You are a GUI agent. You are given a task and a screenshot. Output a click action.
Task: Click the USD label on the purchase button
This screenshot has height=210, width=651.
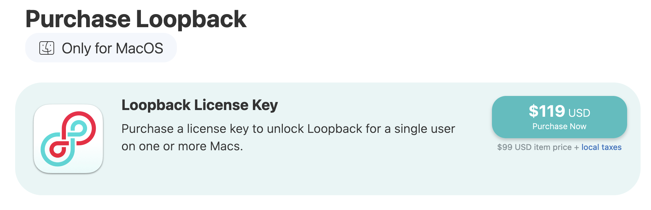tap(579, 113)
